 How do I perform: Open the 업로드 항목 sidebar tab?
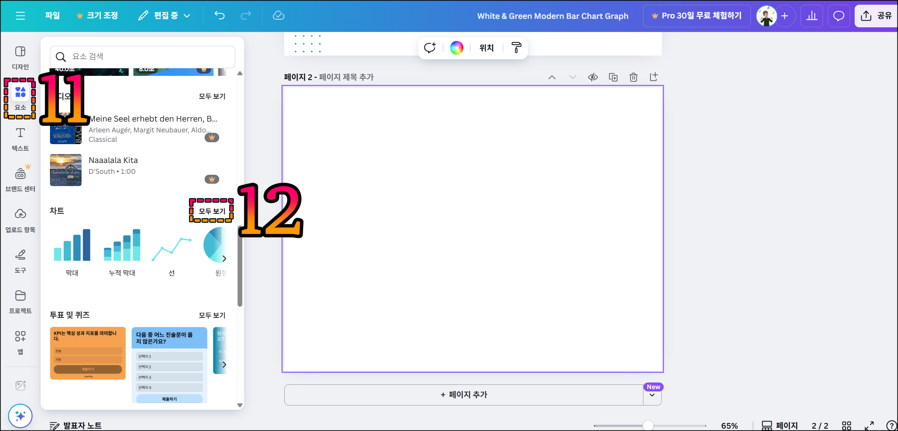click(20, 220)
